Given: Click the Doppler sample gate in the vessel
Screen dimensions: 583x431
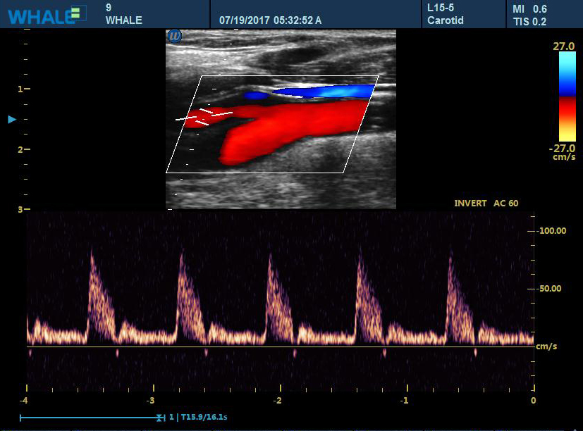Looking at the screenshot, I should pyautogui.click(x=205, y=115).
